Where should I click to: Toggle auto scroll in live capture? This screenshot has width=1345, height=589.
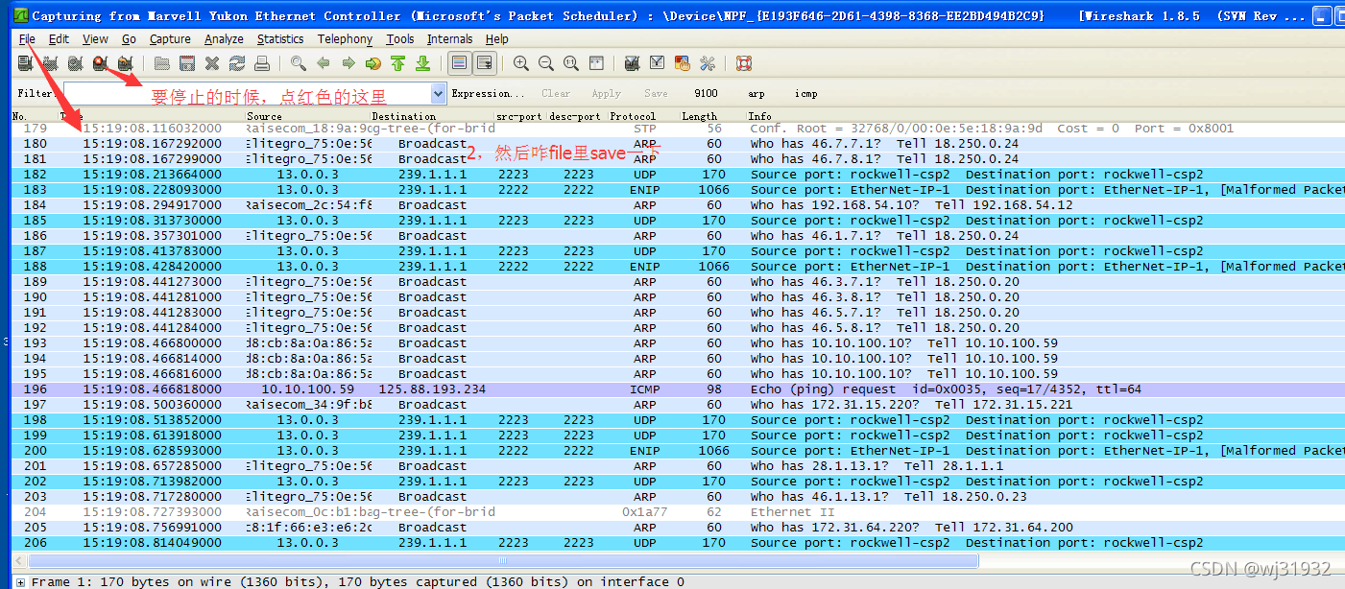pos(485,63)
